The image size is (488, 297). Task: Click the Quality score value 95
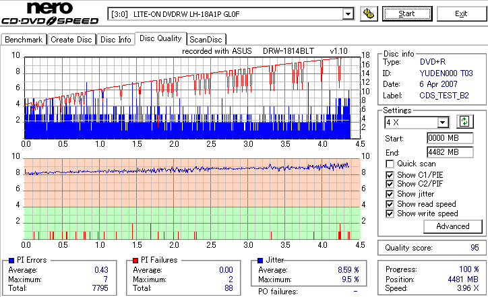(x=475, y=248)
